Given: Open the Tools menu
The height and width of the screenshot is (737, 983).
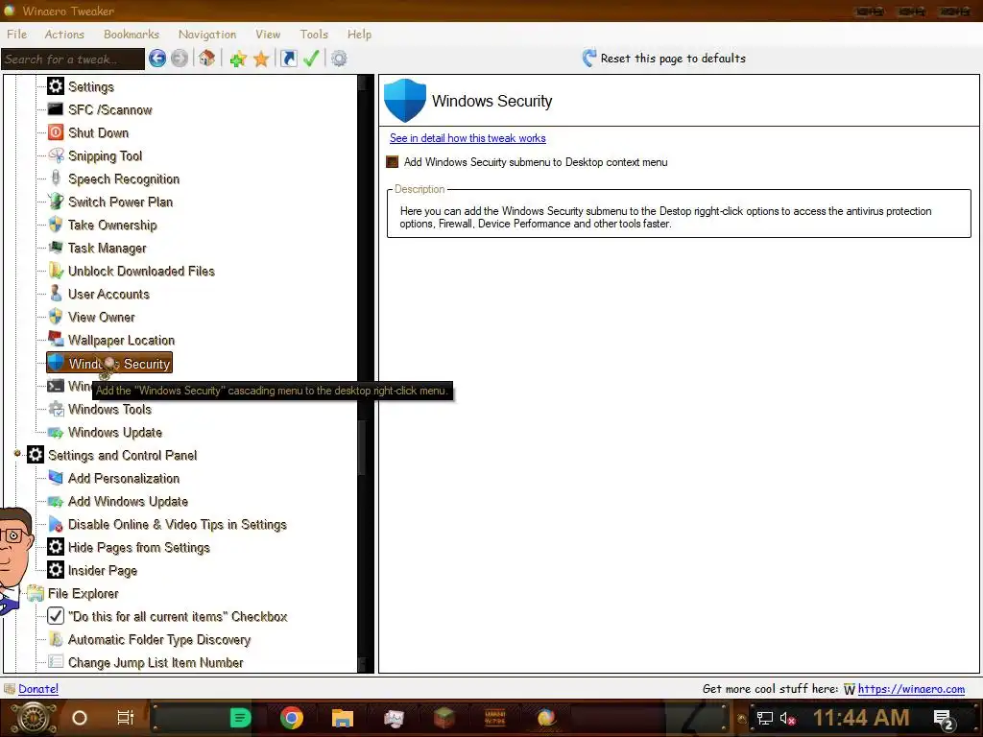Looking at the screenshot, I should pos(314,34).
